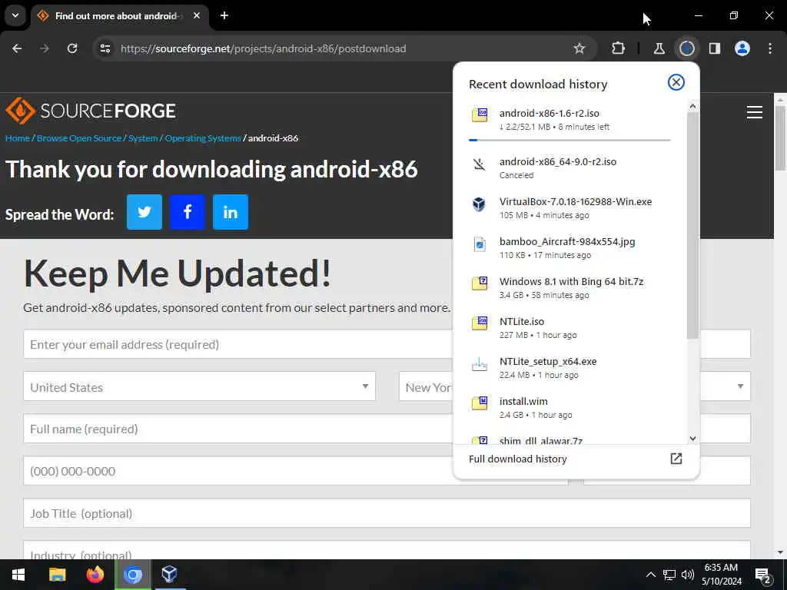The height and width of the screenshot is (590, 787).
Task: Bookmark this page with the star icon
Action: click(579, 48)
